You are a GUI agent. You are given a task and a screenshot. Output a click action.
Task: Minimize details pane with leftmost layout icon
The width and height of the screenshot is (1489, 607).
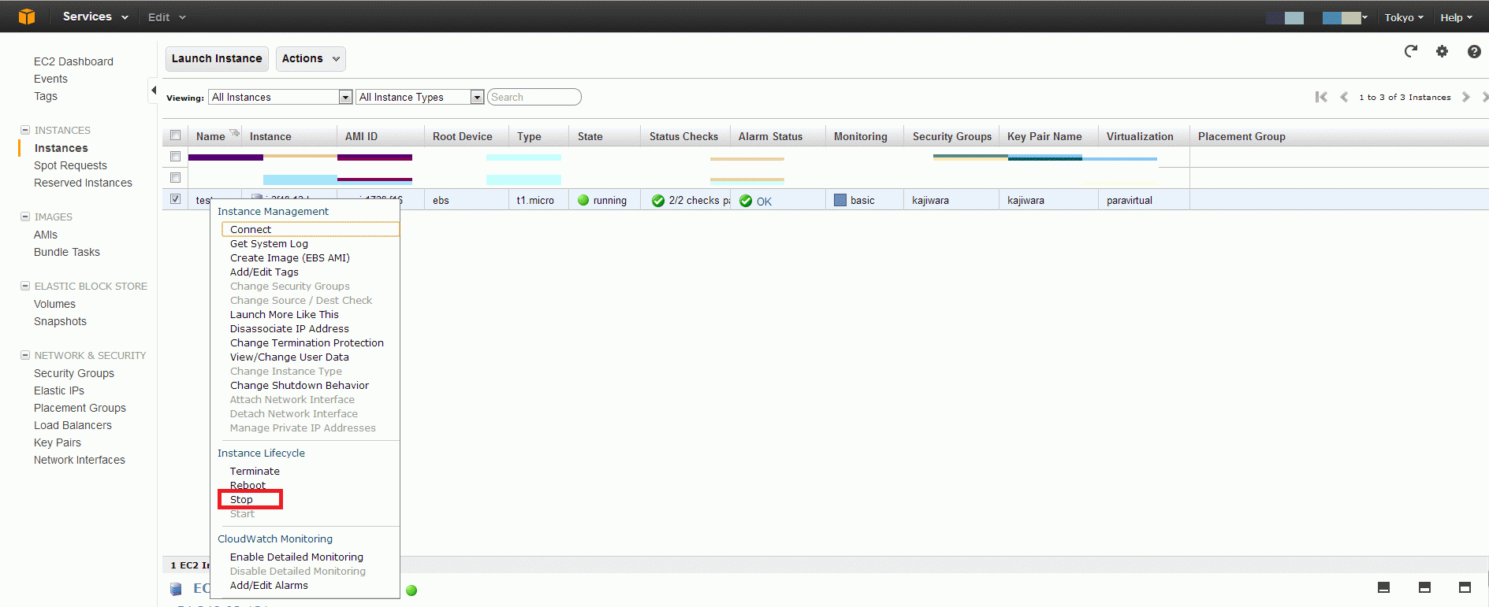coord(1383,587)
